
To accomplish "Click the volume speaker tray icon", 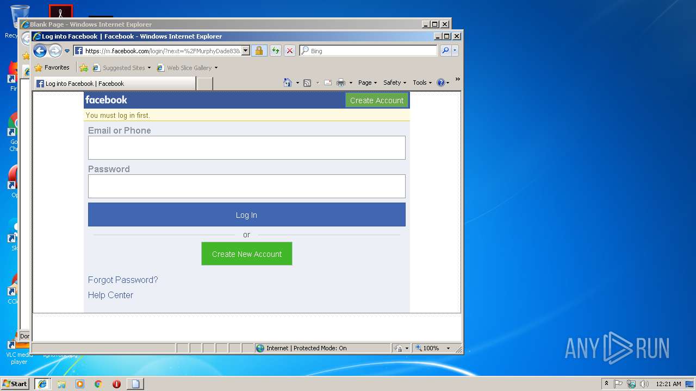I will click(x=644, y=384).
